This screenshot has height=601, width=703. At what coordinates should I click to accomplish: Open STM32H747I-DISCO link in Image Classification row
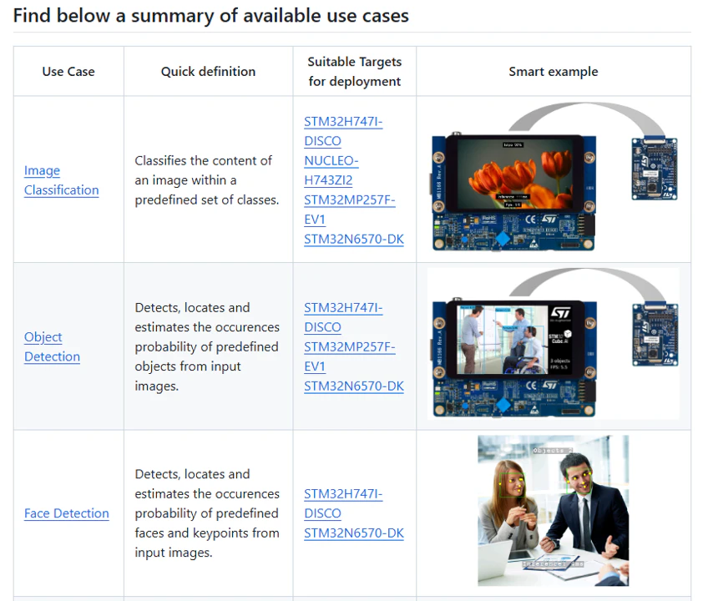tap(343, 131)
